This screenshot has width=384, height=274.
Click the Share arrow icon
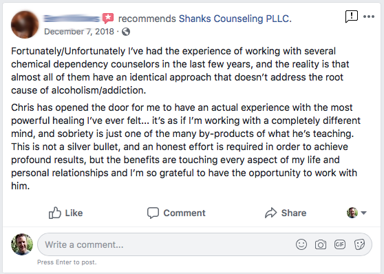pos(270,213)
